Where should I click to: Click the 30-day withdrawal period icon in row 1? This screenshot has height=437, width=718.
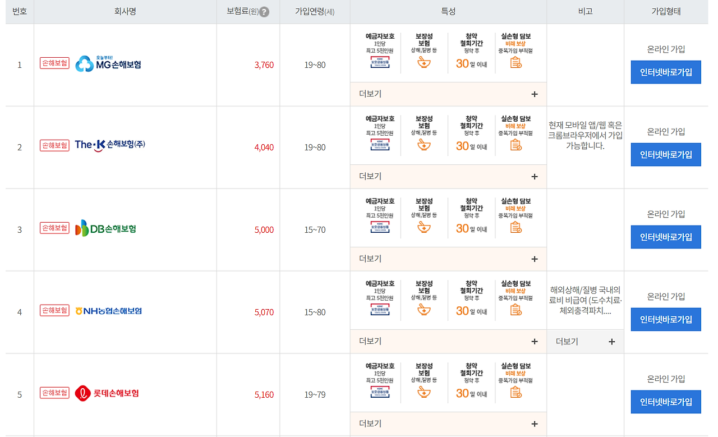click(x=471, y=63)
